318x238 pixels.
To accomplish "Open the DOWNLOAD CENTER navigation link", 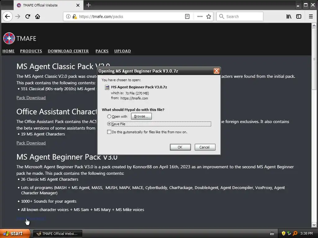I will click(68, 51).
